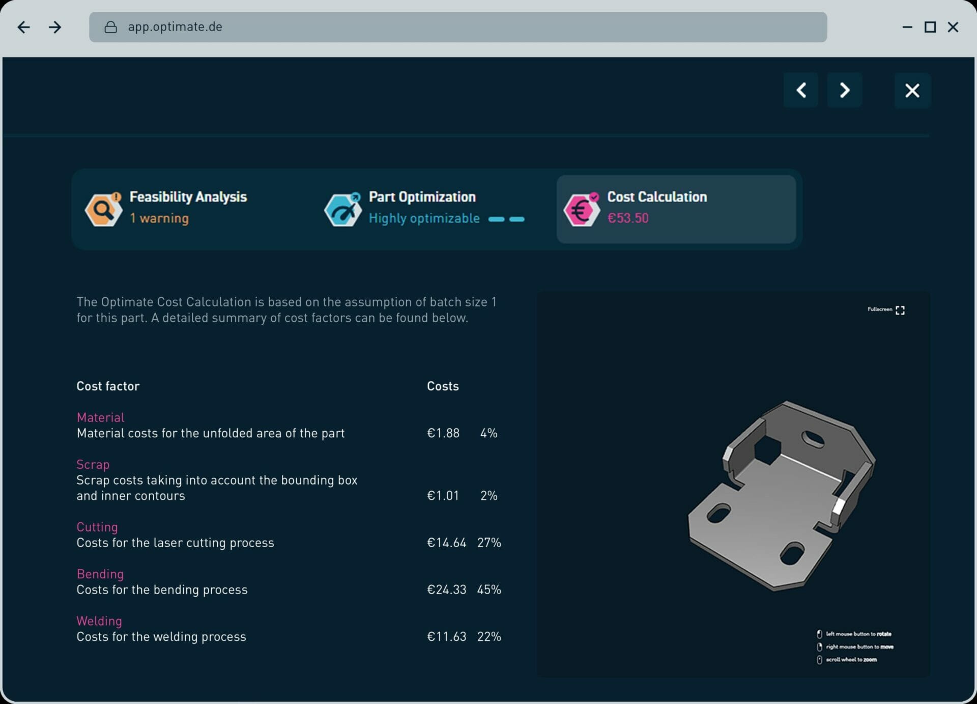The image size is (977, 704).
Task: Close the analysis panel with X button
Action: coord(912,91)
